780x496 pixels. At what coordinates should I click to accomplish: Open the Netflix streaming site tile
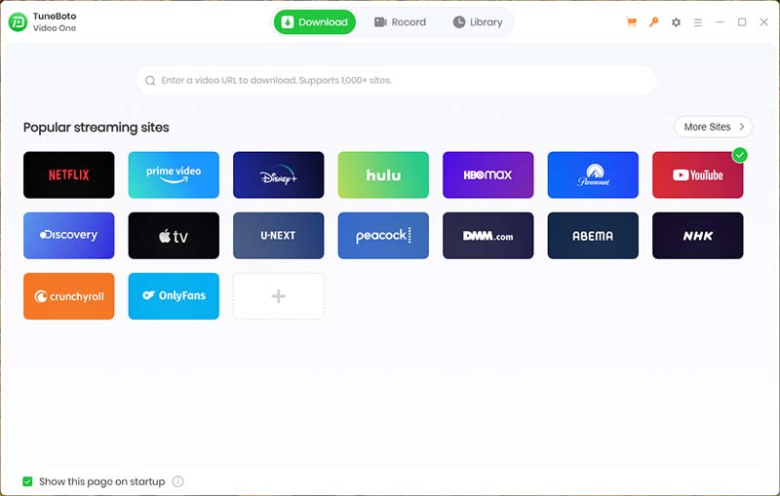click(x=68, y=175)
